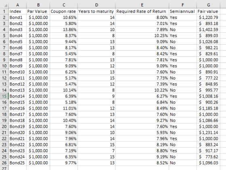Click fair value $899.03 cell
The width and height of the screenshot is (226, 170).
208,35
